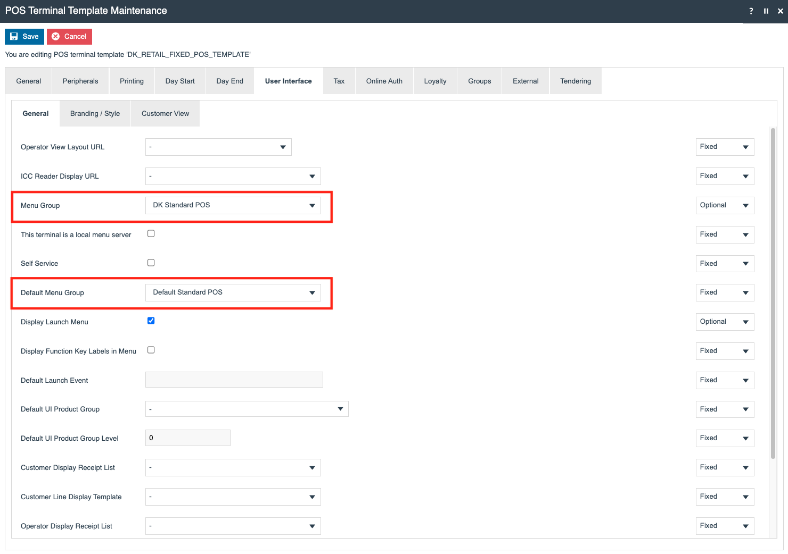Viewport: 788px width, 554px height.
Task: Open the Operator View Layout URL dropdown
Action: [218, 147]
